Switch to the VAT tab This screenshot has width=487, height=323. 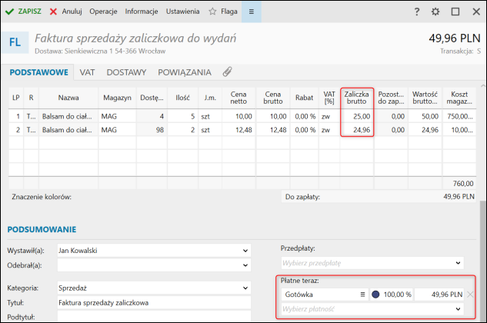[87, 72]
